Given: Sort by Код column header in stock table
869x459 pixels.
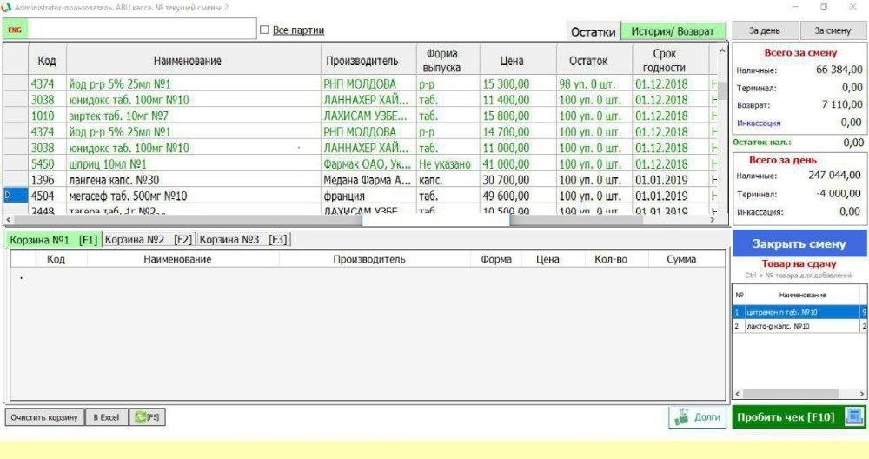Looking at the screenshot, I should pos(47,61).
